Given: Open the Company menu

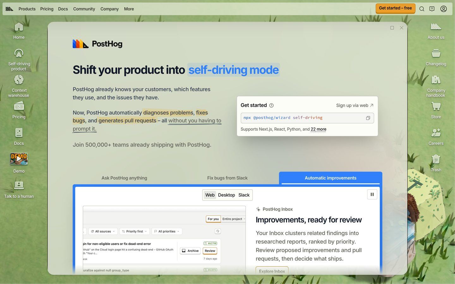Looking at the screenshot, I should pyautogui.click(x=110, y=9).
